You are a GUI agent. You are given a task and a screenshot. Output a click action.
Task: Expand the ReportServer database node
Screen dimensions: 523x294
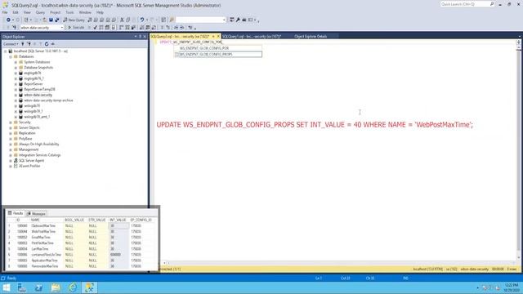(16, 84)
